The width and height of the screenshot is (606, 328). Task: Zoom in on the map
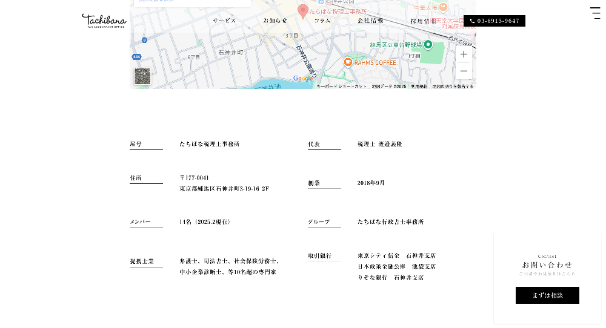point(464,54)
